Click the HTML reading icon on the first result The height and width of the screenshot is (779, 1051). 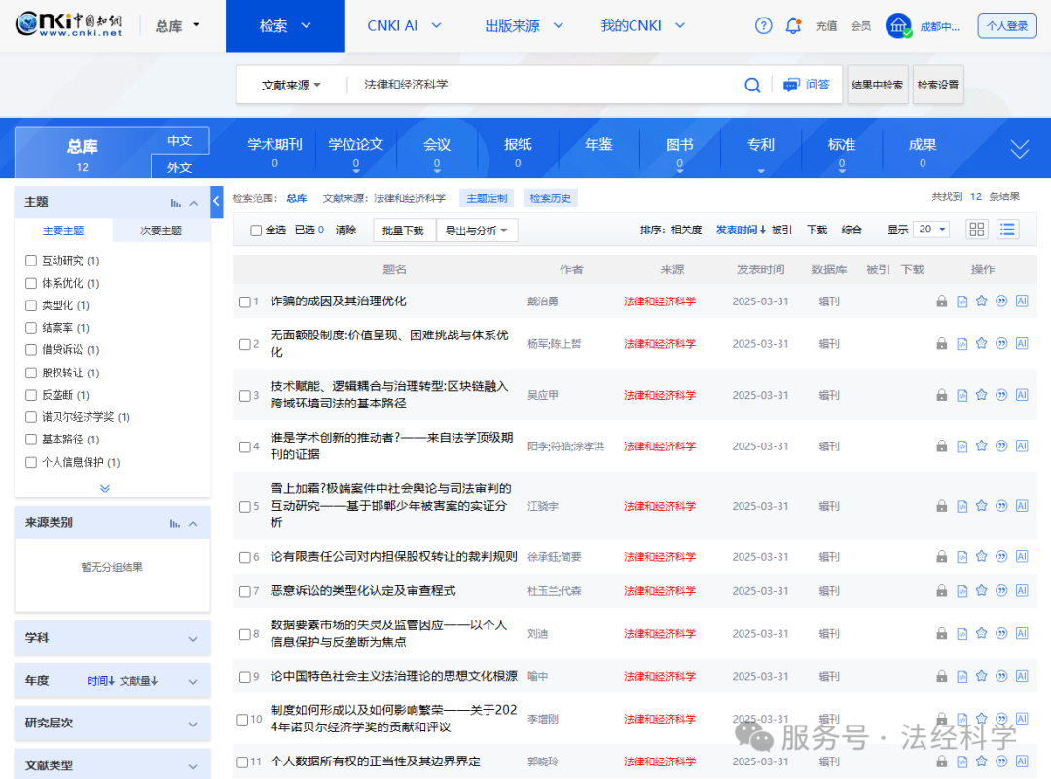pyautogui.click(x=961, y=301)
